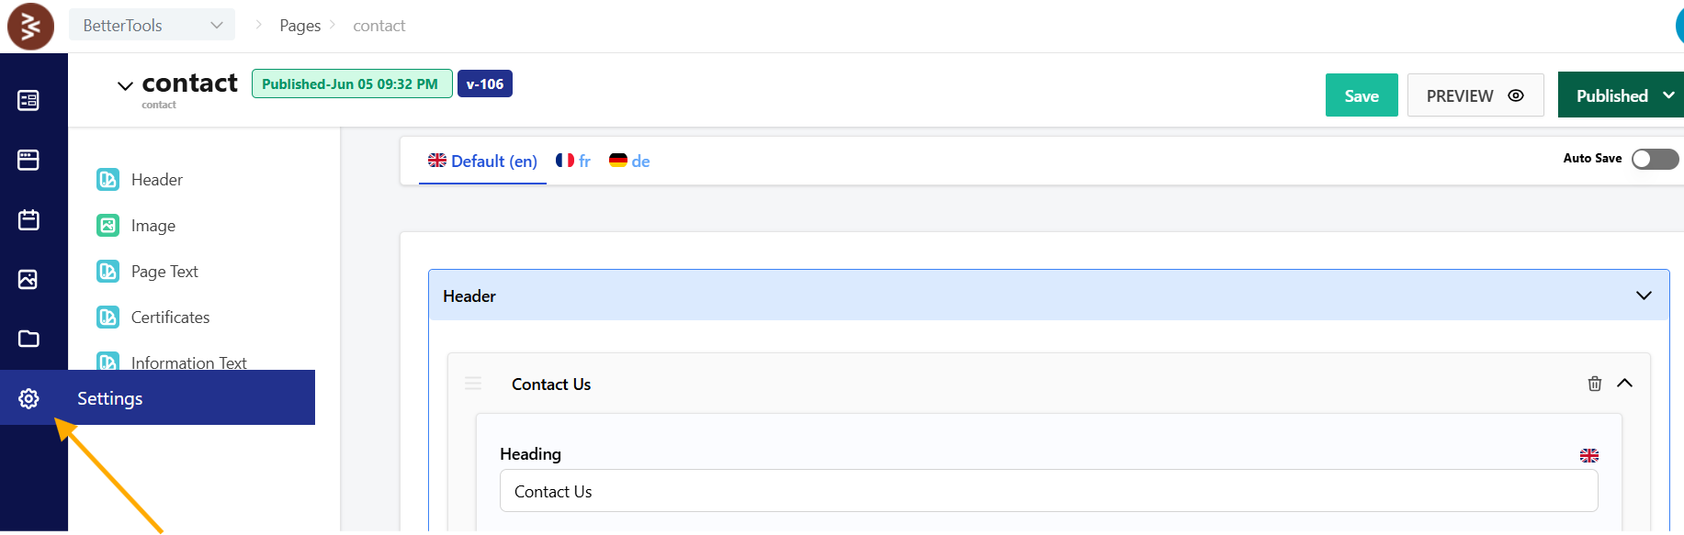Screen dimensions: 1684x535
Task: Open the BetterTools workspace dropdown
Action: [152, 25]
